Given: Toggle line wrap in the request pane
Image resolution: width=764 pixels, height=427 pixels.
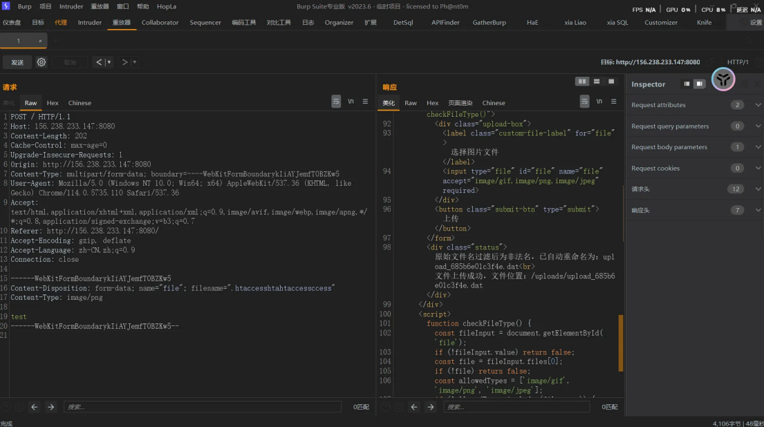Looking at the screenshot, I should (336, 102).
